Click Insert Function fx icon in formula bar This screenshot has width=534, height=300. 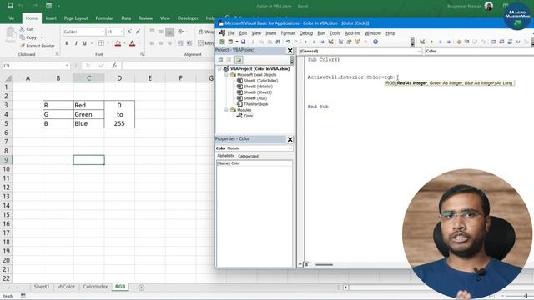[x=115, y=65]
